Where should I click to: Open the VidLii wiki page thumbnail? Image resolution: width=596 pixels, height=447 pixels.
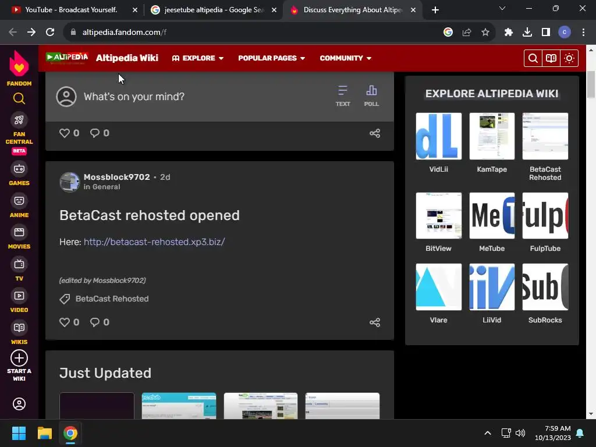[x=439, y=136]
